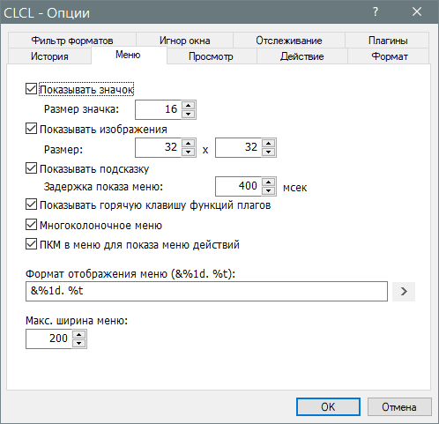439x424 pixels.
Task: Click the help question mark icon
Action: (x=376, y=12)
